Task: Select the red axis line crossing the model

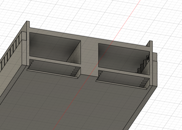Action: tap(97, 65)
